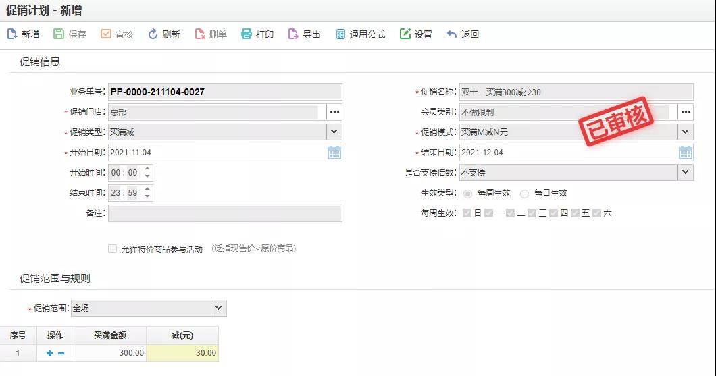Click the 刷新 (Refresh) toolbar icon
The height and width of the screenshot is (376, 716).
tap(153, 34)
